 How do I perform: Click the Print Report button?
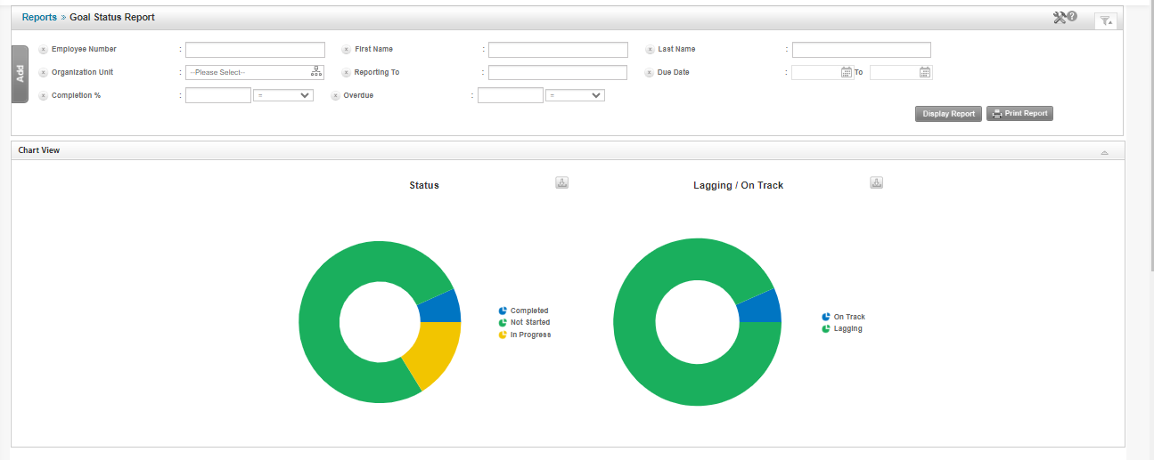(1019, 114)
